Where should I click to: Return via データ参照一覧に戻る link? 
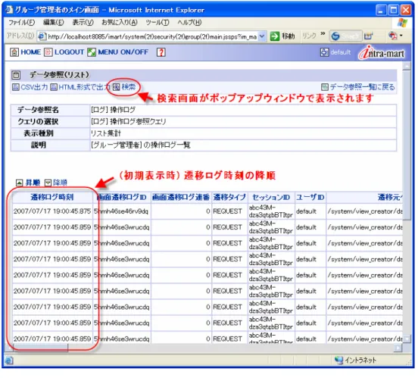pos(362,87)
